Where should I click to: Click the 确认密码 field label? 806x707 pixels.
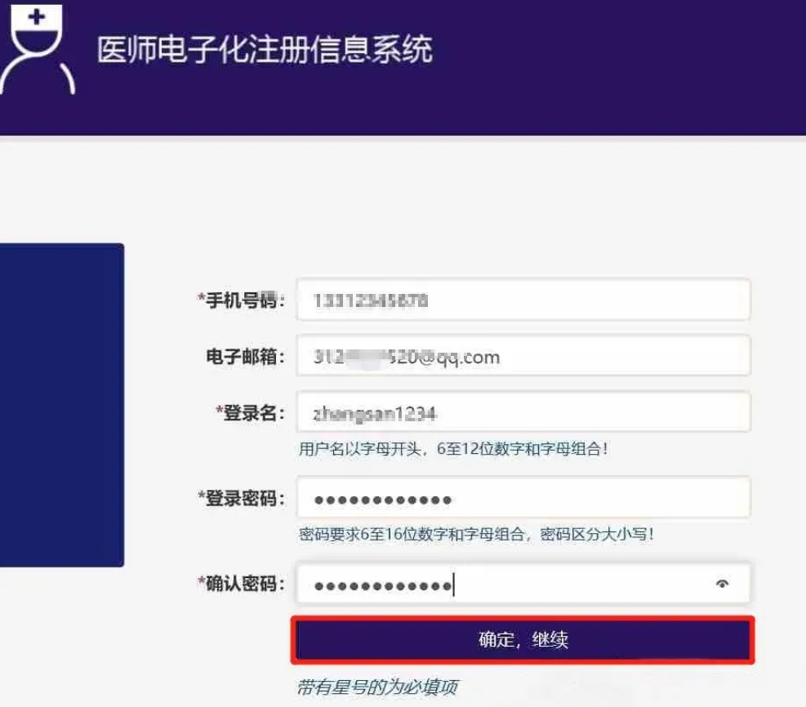tap(245, 584)
